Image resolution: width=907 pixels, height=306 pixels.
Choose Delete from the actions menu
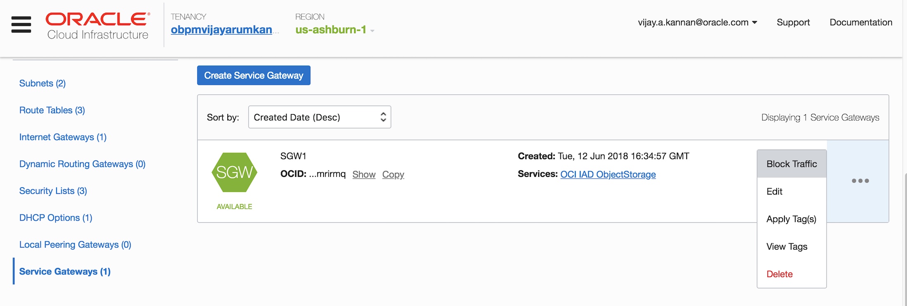point(779,274)
